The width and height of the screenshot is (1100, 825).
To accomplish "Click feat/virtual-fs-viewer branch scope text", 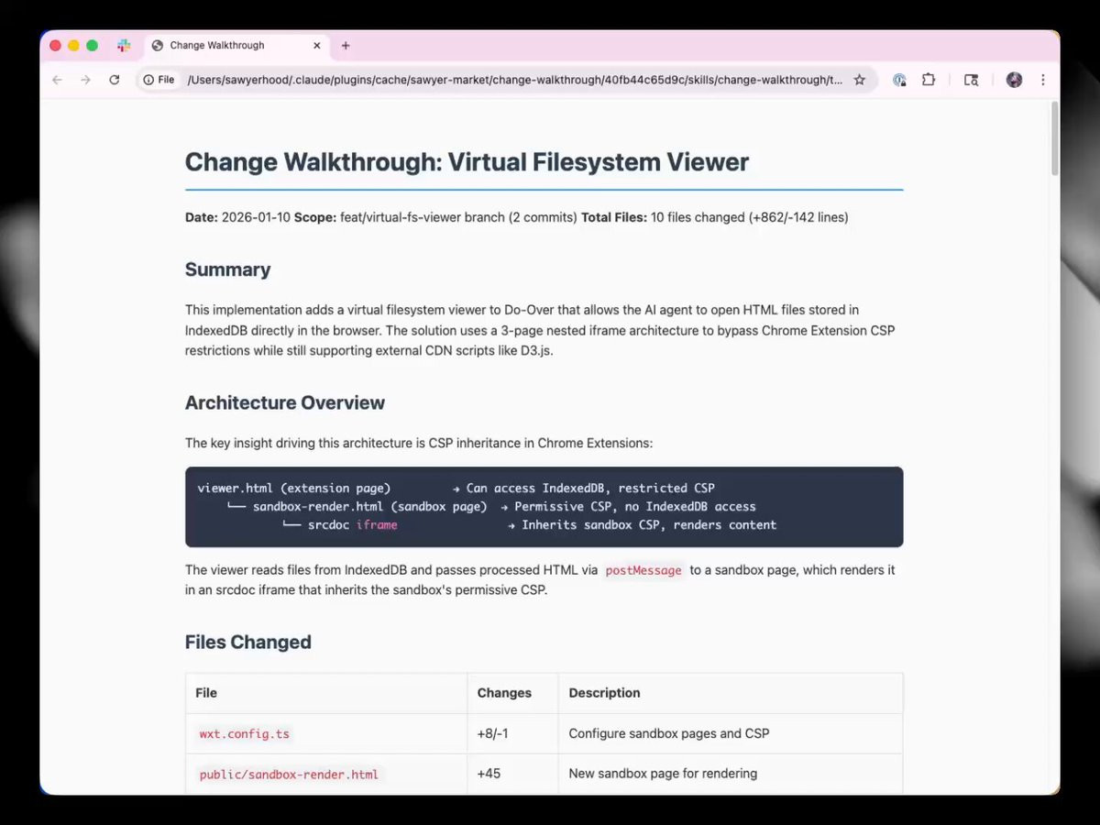I will [458, 217].
